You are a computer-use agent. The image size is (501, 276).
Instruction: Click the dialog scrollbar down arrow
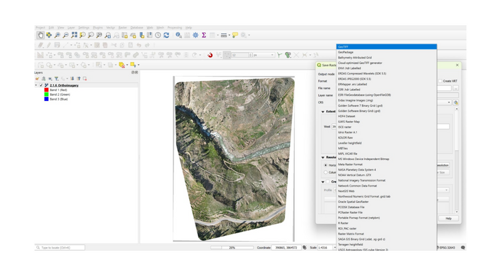[x=457, y=212]
